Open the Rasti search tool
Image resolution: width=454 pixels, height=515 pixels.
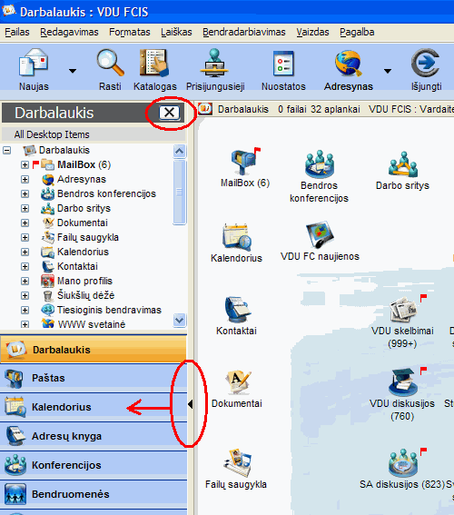pos(110,62)
